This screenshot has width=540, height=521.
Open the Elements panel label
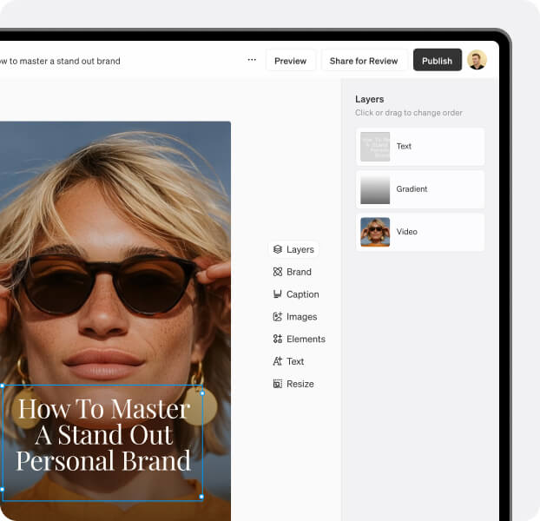point(306,340)
